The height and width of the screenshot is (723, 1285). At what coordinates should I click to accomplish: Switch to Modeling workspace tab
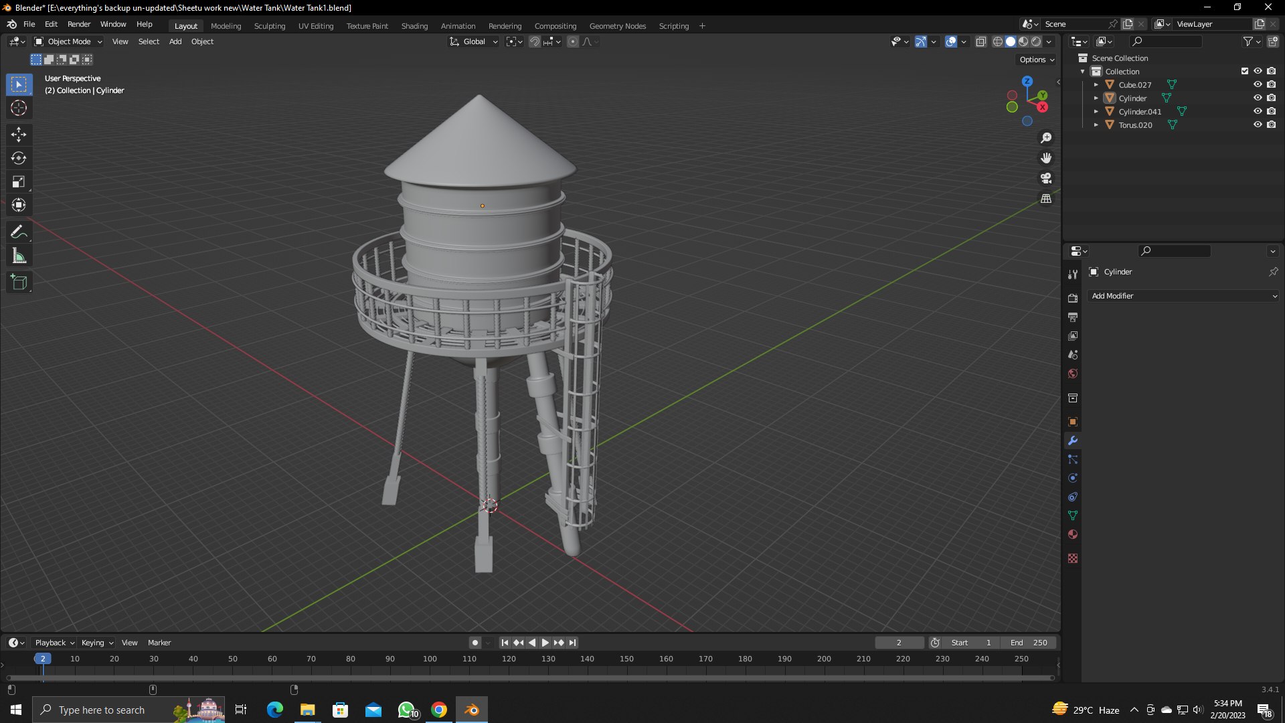point(226,26)
